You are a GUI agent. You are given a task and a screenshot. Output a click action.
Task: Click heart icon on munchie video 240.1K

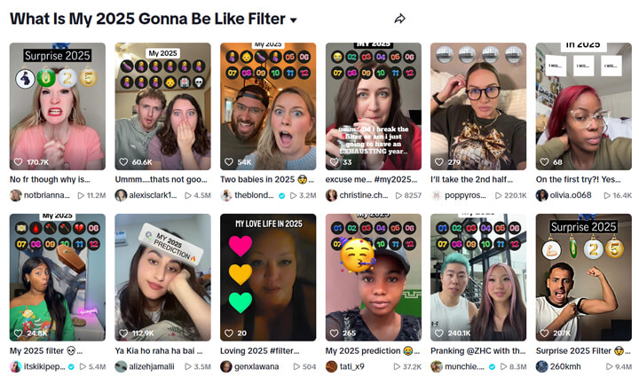pos(439,333)
